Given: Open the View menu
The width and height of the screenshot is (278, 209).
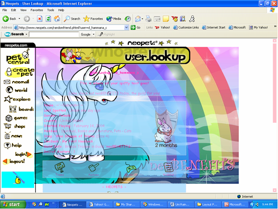Looking at the screenshot, I should click(x=23, y=10).
